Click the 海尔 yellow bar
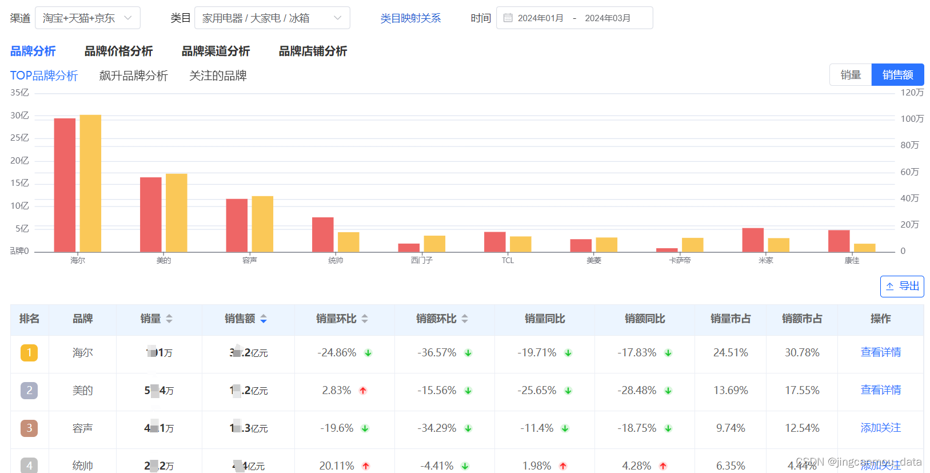This screenshot has width=930, height=473. pyautogui.click(x=90, y=183)
